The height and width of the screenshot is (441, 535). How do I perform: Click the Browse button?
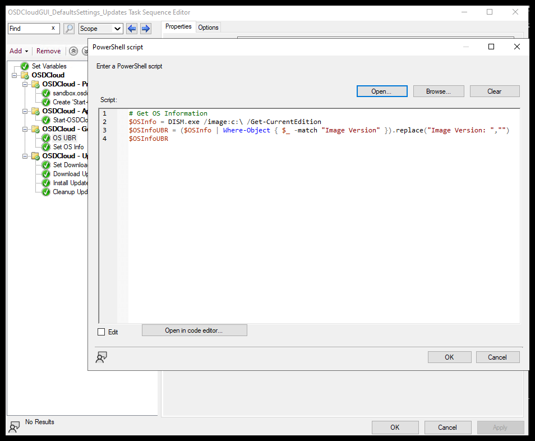(x=439, y=91)
